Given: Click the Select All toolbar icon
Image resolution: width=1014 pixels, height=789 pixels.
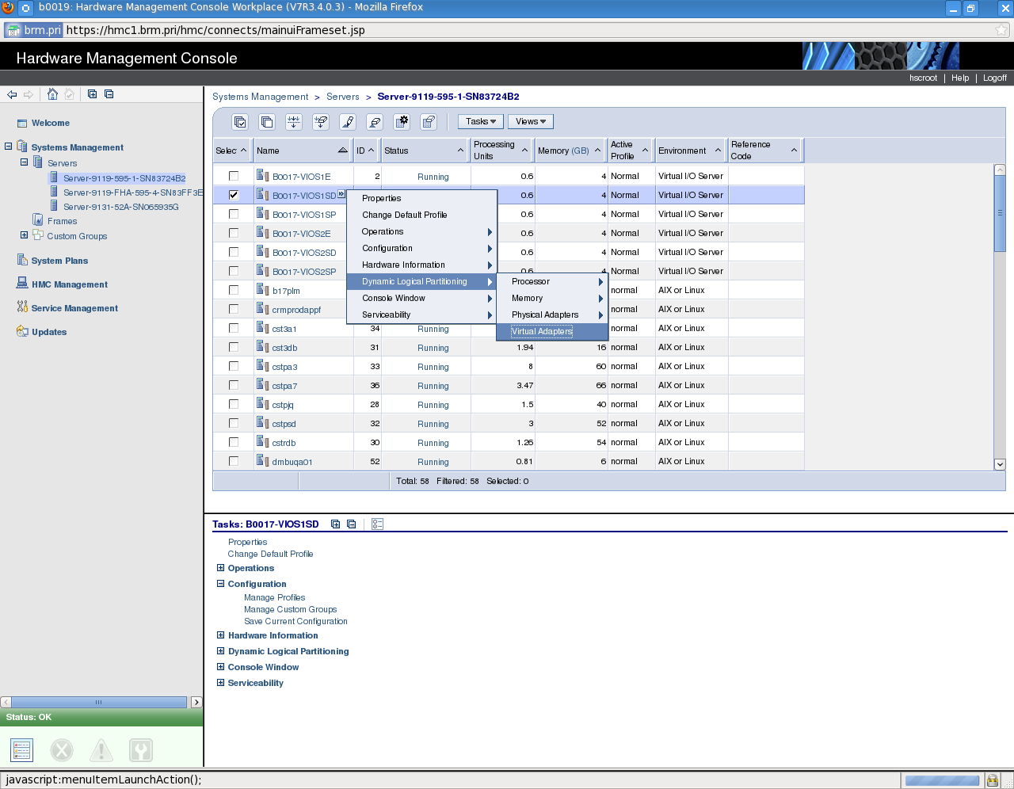Looking at the screenshot, I should 240,122.
